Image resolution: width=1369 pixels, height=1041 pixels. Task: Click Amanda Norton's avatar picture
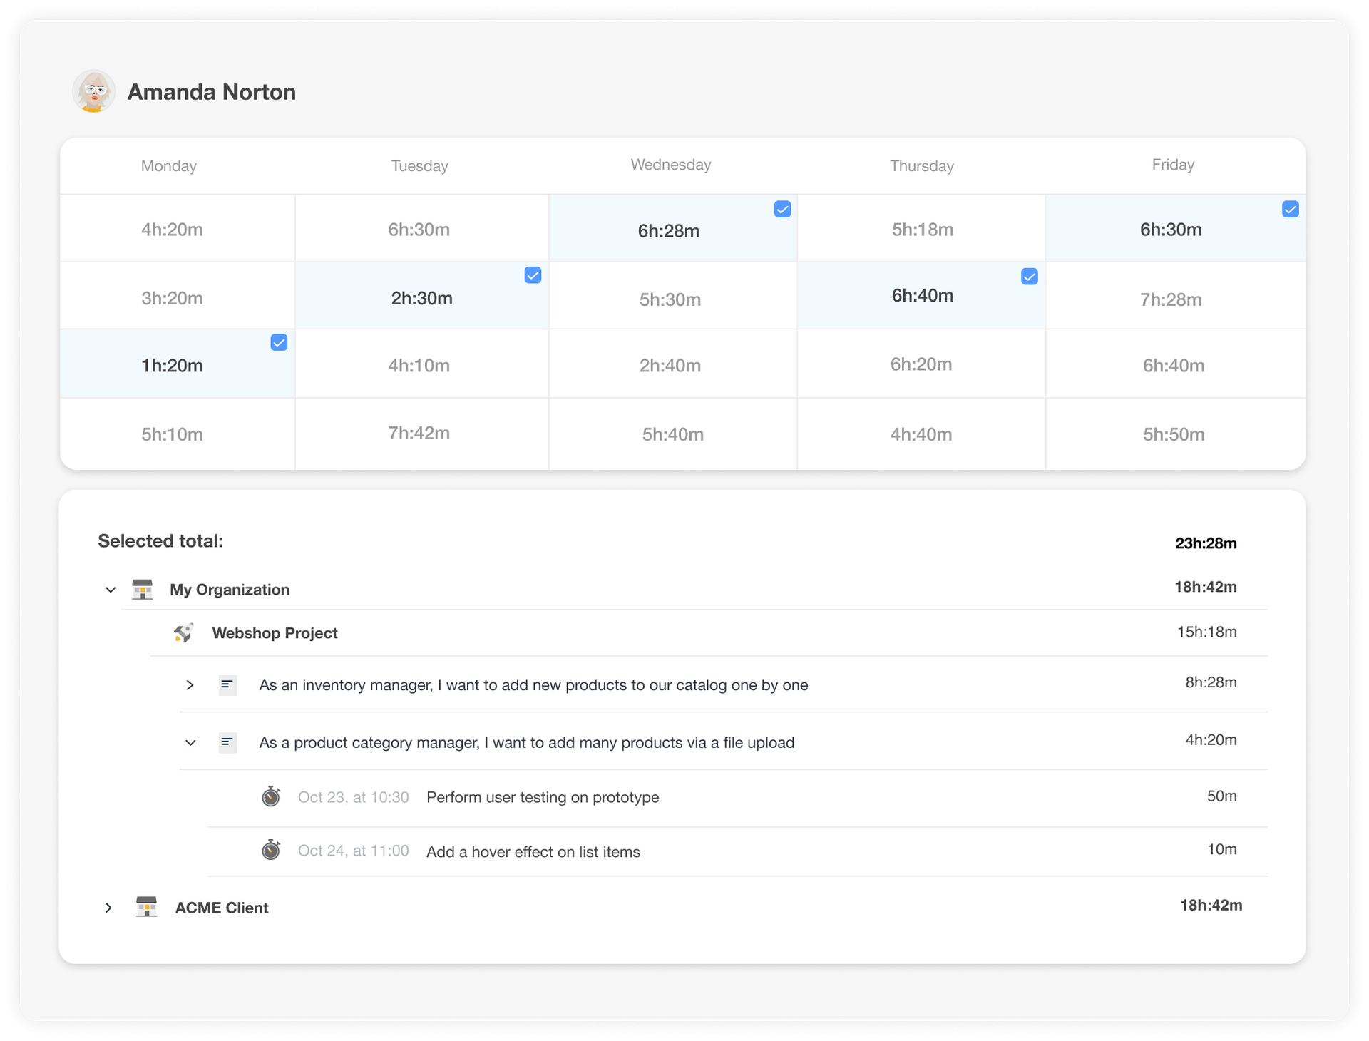[93, 91]
